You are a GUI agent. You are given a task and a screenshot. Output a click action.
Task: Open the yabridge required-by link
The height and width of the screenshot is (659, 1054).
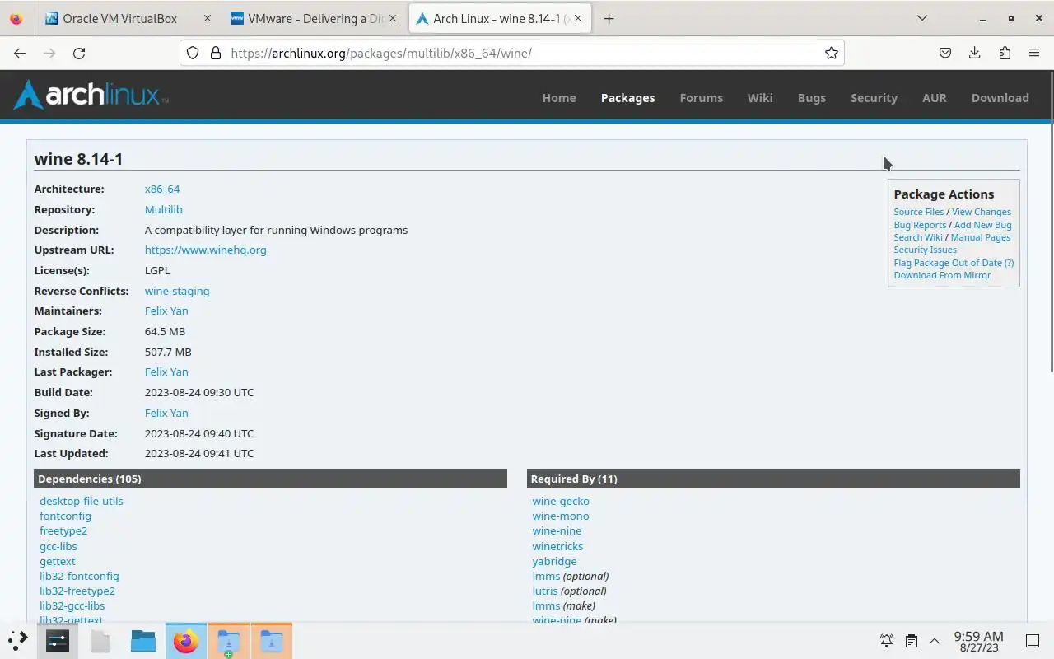[x=554, y=561]
